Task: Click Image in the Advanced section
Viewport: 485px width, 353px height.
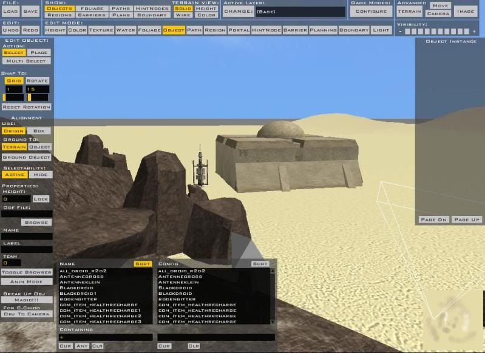Action: click(x=466, y=12)
